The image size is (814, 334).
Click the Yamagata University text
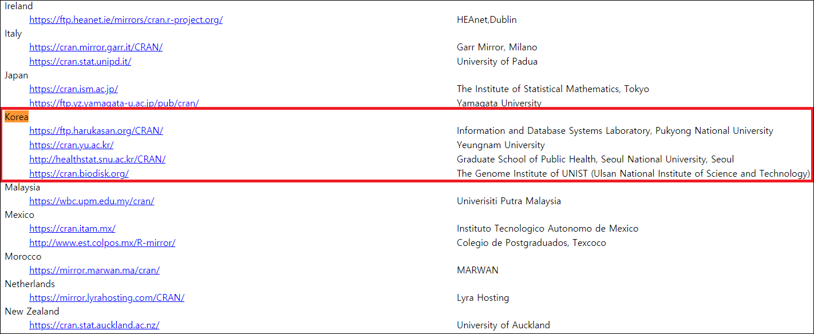[499, 103]
